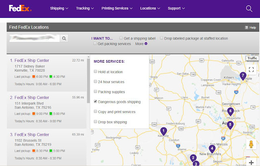Click the MORE SERVICES heading
The width and height of the screenshot is (260, 166).
click(109, 61)
